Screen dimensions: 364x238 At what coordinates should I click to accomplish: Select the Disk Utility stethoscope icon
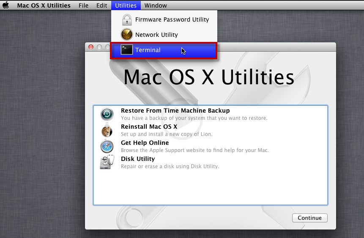point(107,162)
